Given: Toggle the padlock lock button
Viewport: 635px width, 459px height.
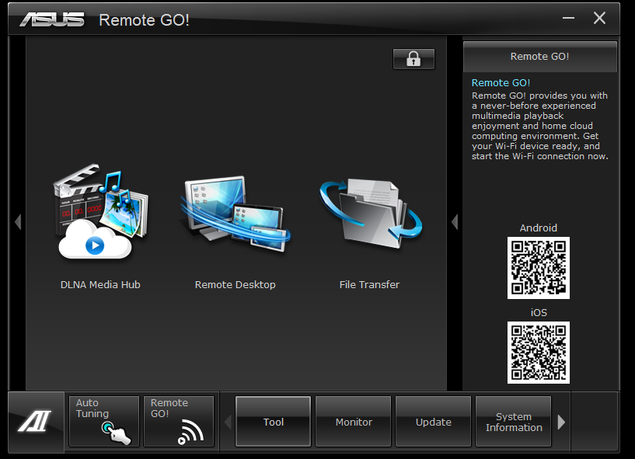Looking at the screenshot, I should coord(413,59).
